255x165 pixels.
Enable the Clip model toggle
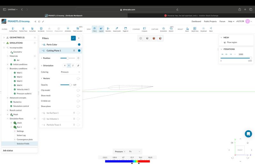click(78, 90)
